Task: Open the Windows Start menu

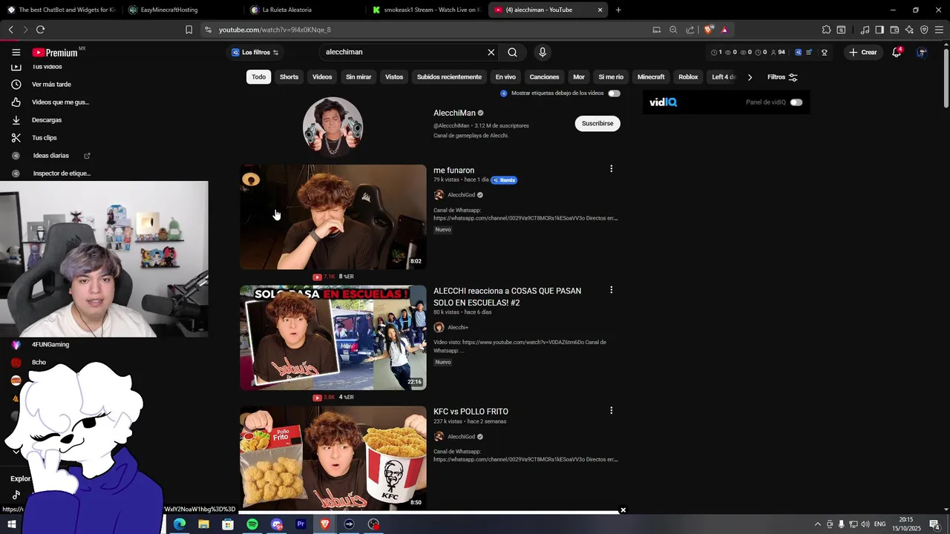Action: coord(12,524)
